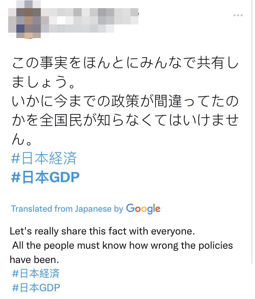Open the #日本経済 hashtag in original tweet
The image size is (255, 299).
44,159
